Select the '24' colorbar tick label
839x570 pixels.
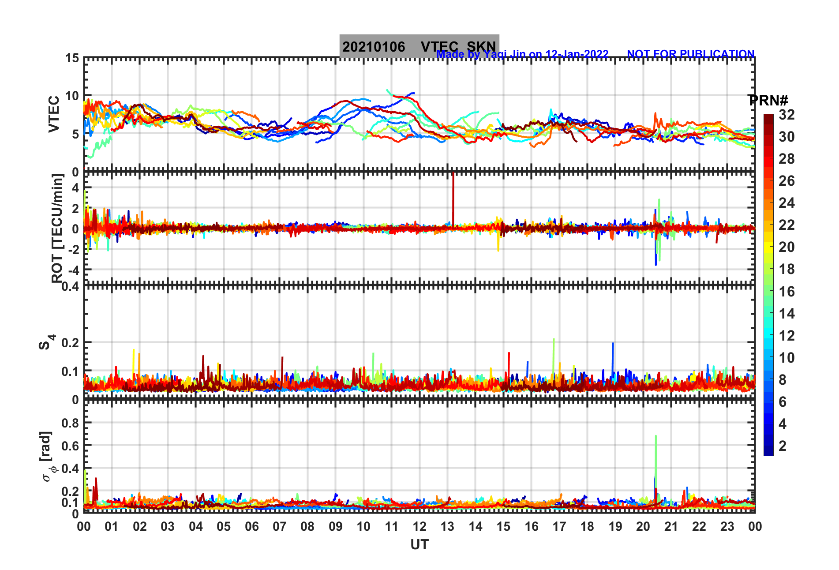[x=787, y=203]
